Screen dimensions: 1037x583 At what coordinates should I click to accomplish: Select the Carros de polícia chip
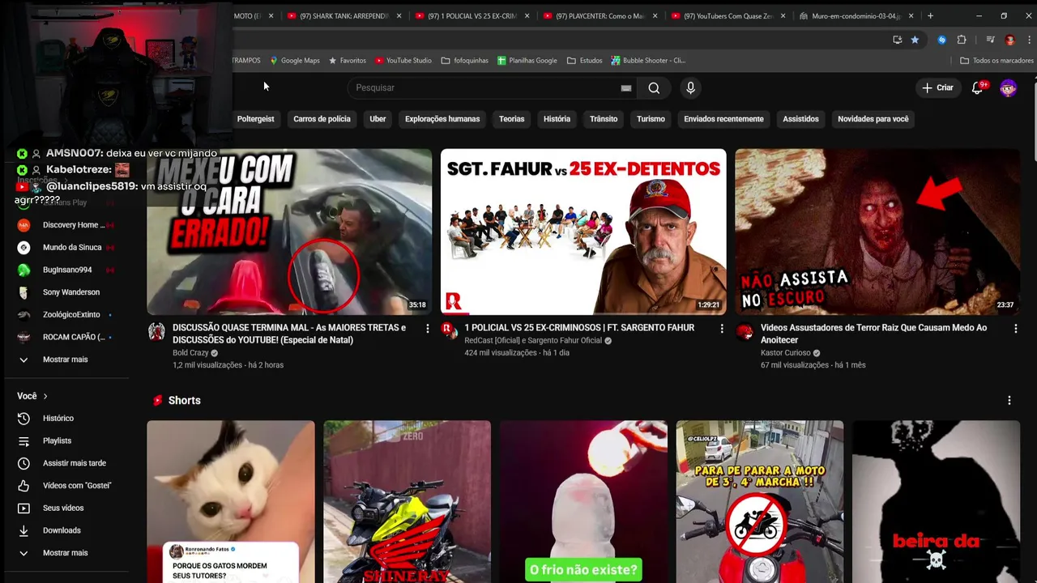click(322, 119)
